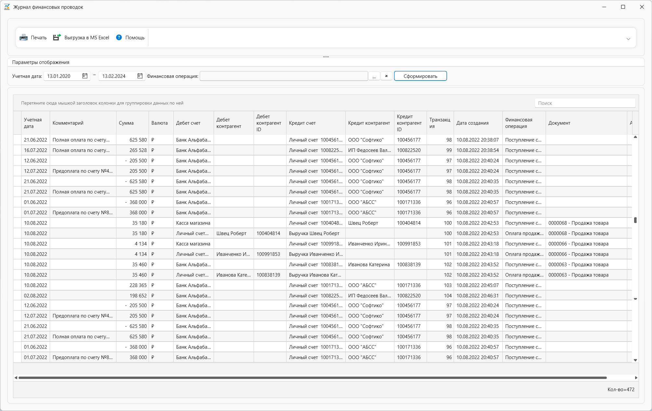
Task: Click debit contractor ID 100991853
Action: tap(270, 254)
